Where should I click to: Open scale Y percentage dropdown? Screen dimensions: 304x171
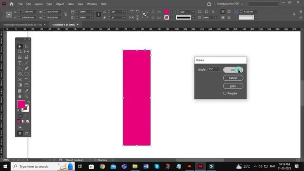click(x=93, y=18)
